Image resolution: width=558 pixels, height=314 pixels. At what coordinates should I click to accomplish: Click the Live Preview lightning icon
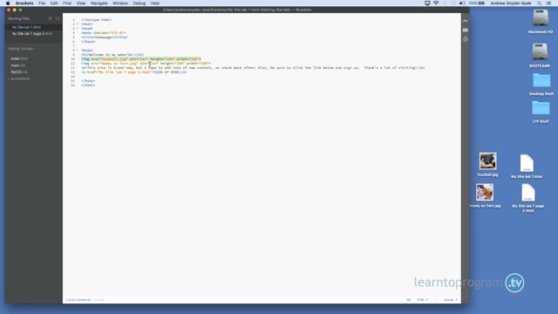(465, 21)
